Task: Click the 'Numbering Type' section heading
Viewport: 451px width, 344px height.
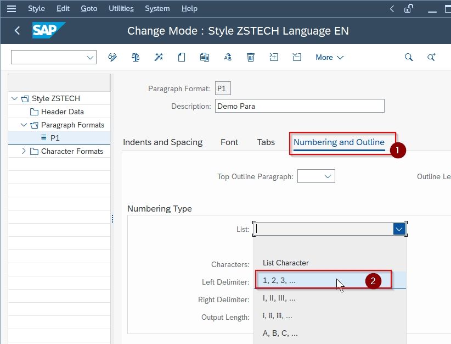Action: [160, 209]
